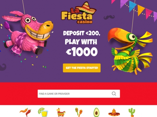Click the €1000 bonus amount text
The image size is (157, 117).
82,52
